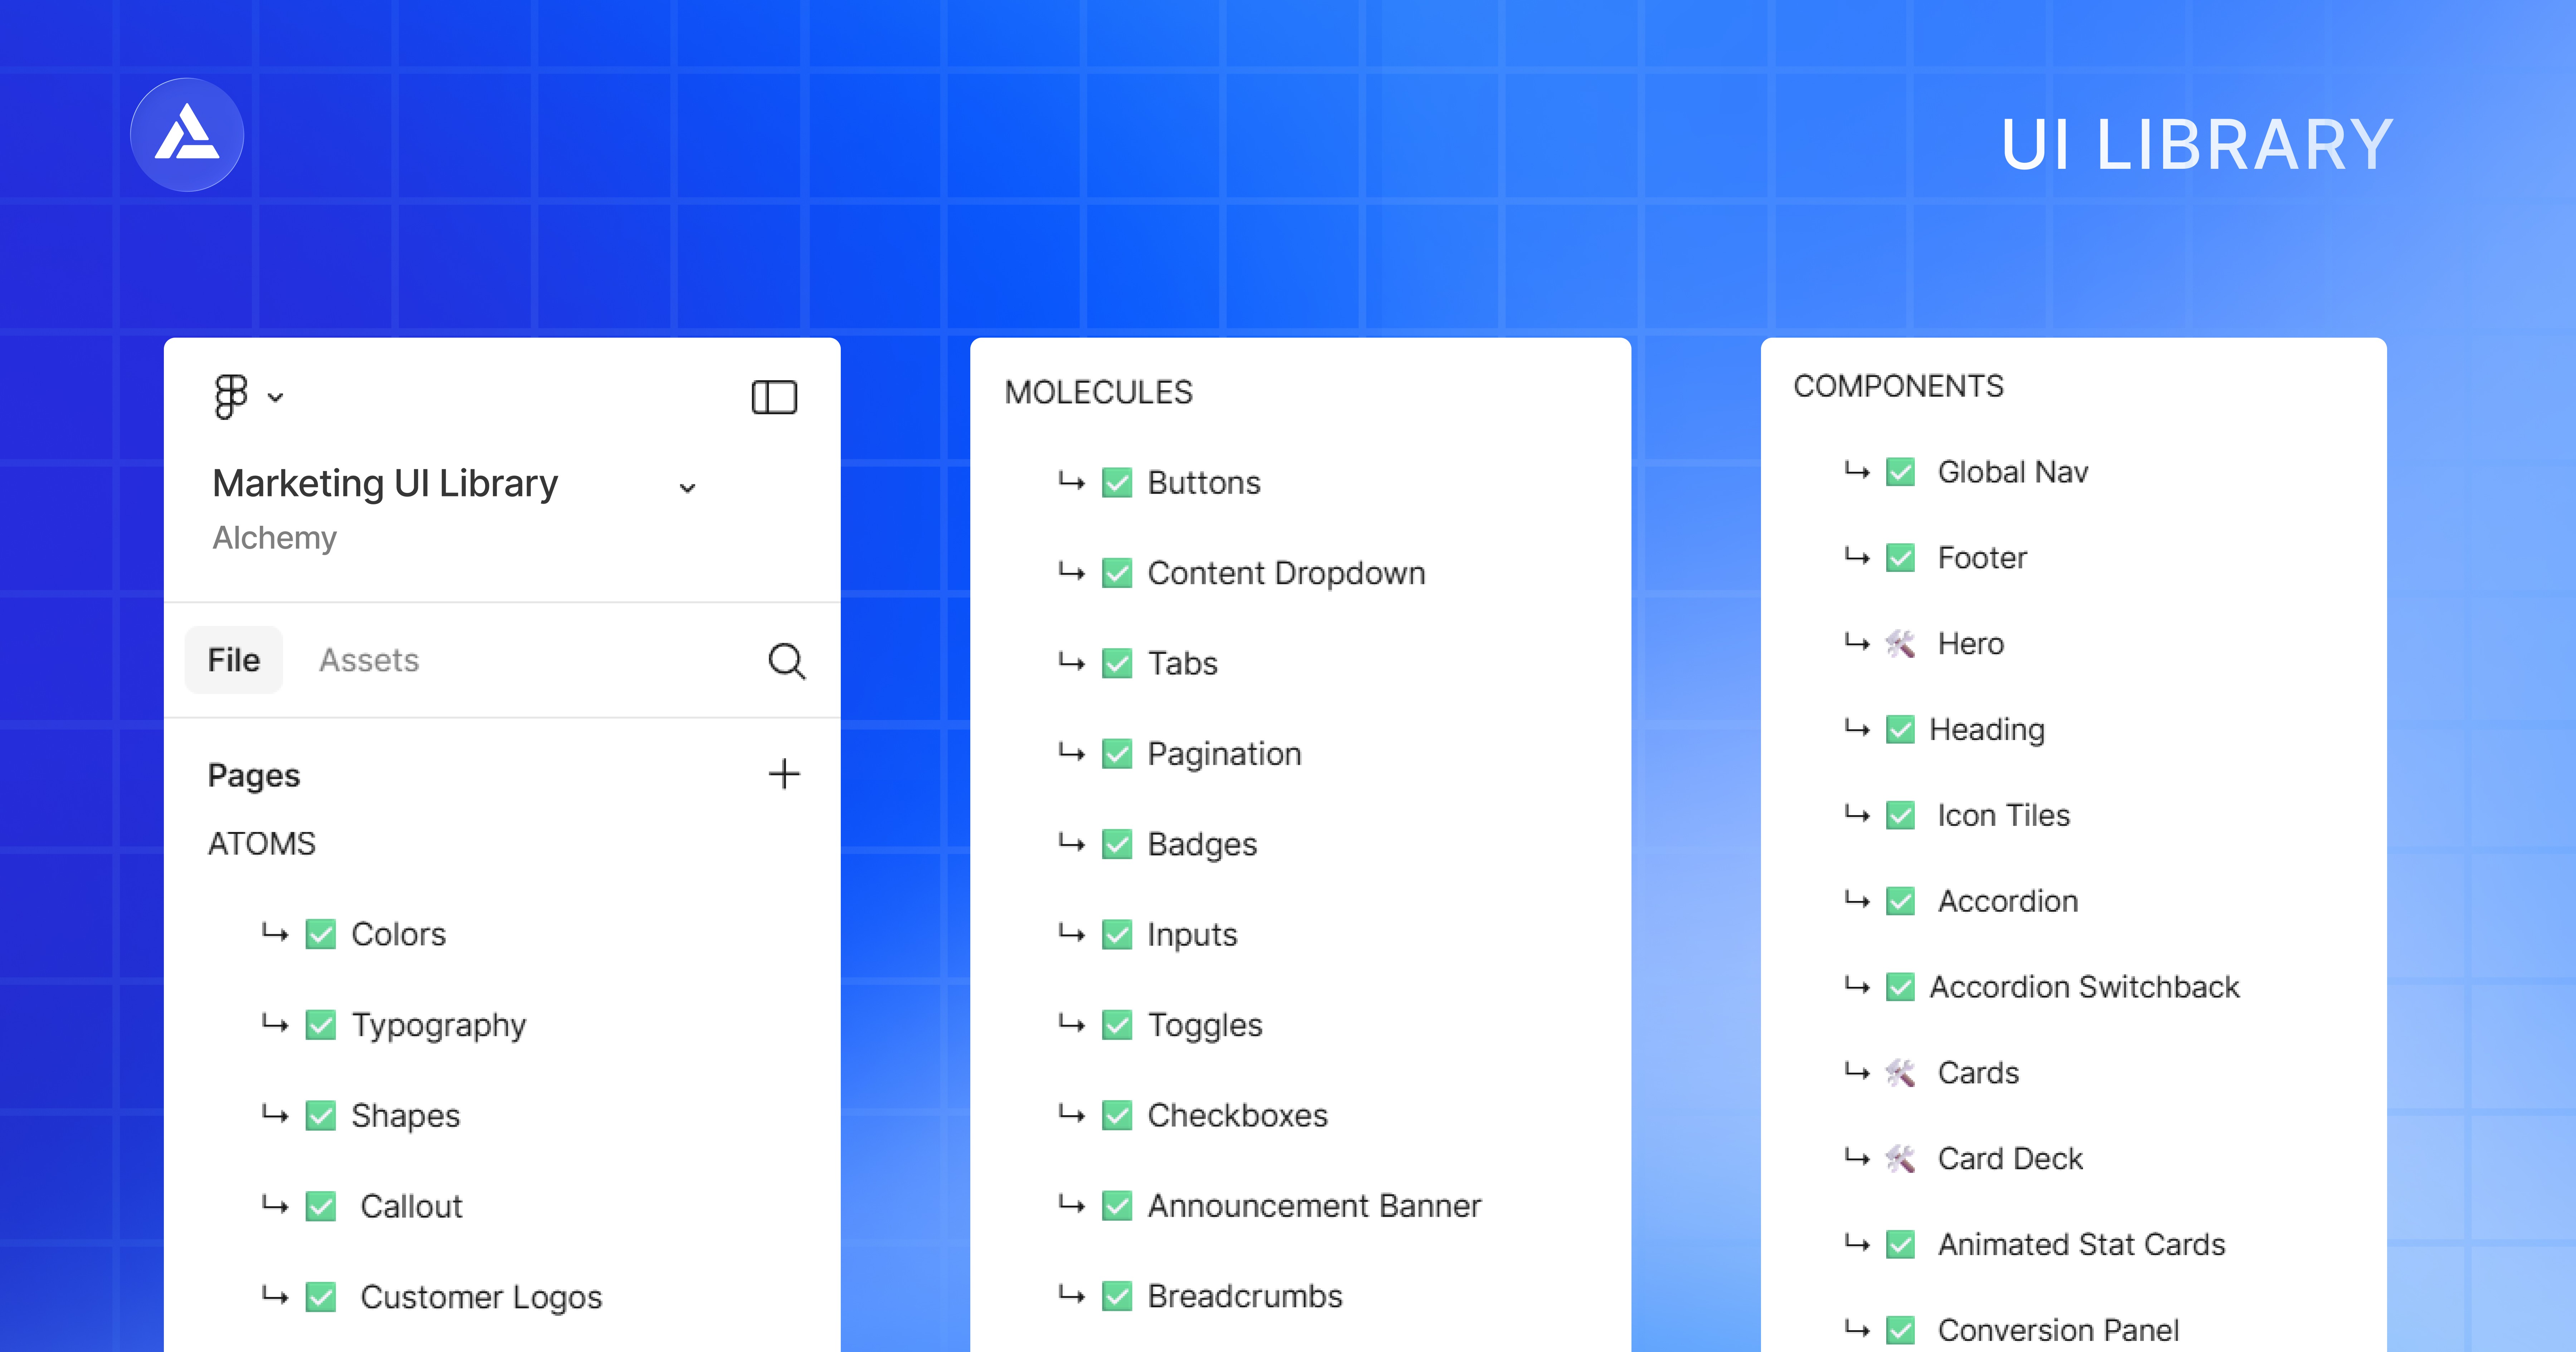The image size is (2576, 1352).
Task: Click green checkmark beside Buttons page
Action: coord(1117,483)
